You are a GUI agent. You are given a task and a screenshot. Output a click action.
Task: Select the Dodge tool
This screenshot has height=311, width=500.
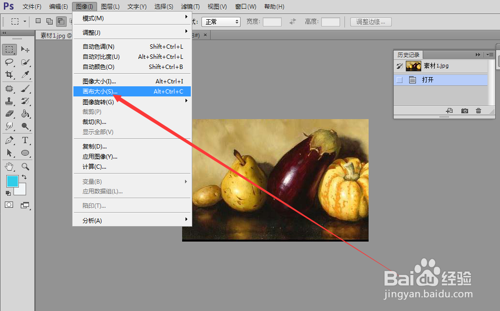(25, 126)
